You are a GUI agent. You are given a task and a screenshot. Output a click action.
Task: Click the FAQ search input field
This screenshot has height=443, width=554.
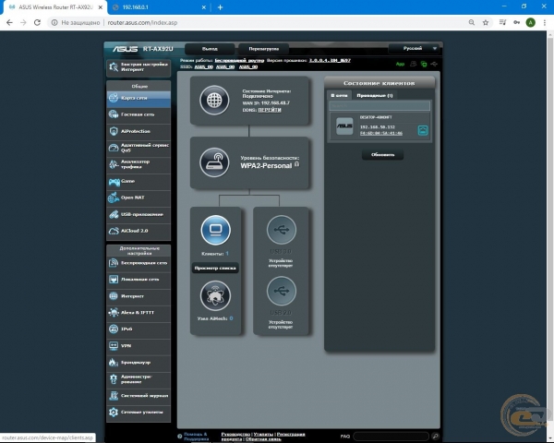click(x=391, y=437)
